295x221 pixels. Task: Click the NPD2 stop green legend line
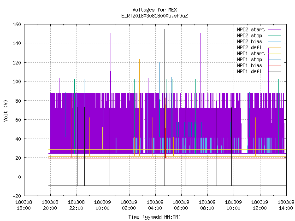(x=274, y=35)
